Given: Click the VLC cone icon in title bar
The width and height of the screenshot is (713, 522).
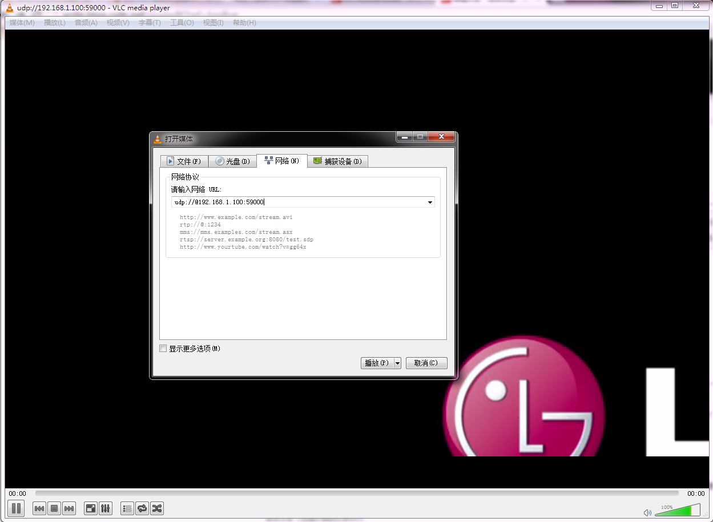Looking at the screenshot, I should point(10,8).
